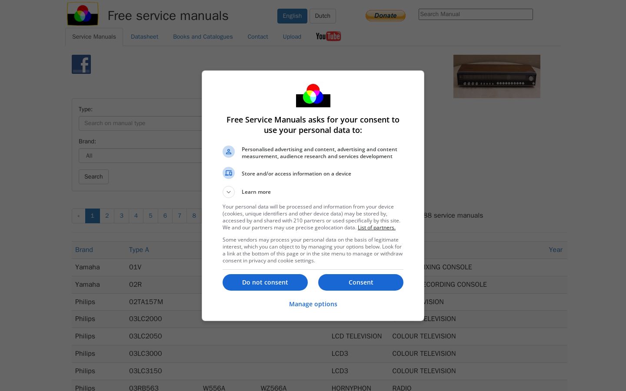Click the 02R type cell

click(136, 285)
